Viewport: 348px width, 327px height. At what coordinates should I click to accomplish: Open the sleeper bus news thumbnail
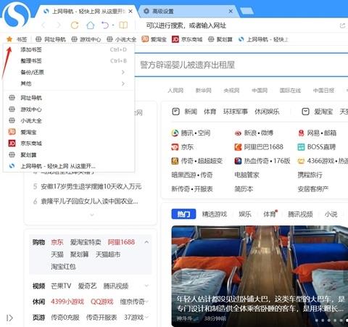(260, 276)
